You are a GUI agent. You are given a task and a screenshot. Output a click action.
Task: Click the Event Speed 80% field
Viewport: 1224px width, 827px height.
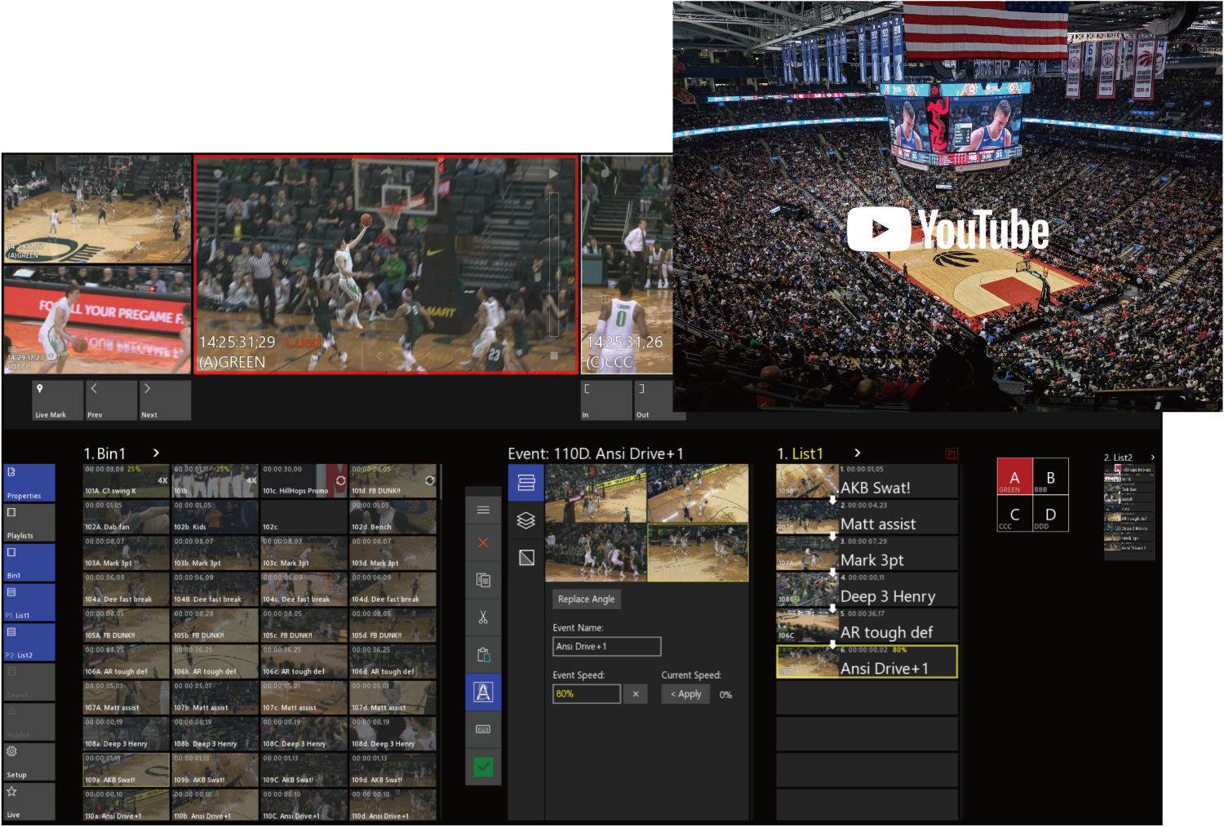pyautogui.click(x=586, y=694)
